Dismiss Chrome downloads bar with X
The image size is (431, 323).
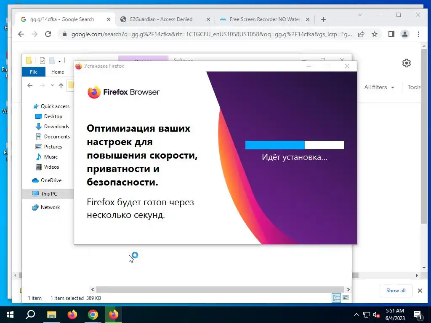[x=420, y=291]
